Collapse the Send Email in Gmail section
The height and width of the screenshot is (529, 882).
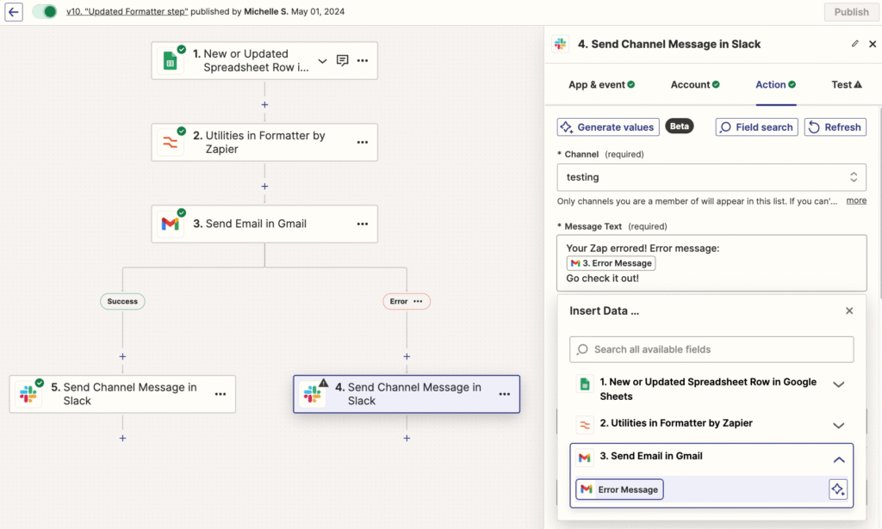pos(838,459)
